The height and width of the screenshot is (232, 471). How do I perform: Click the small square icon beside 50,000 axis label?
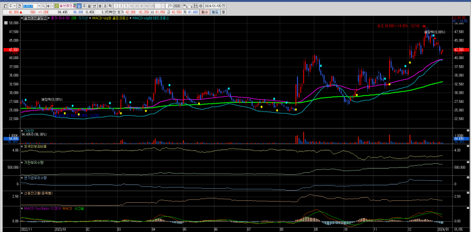pyautogui.click(x=5, y=23)
